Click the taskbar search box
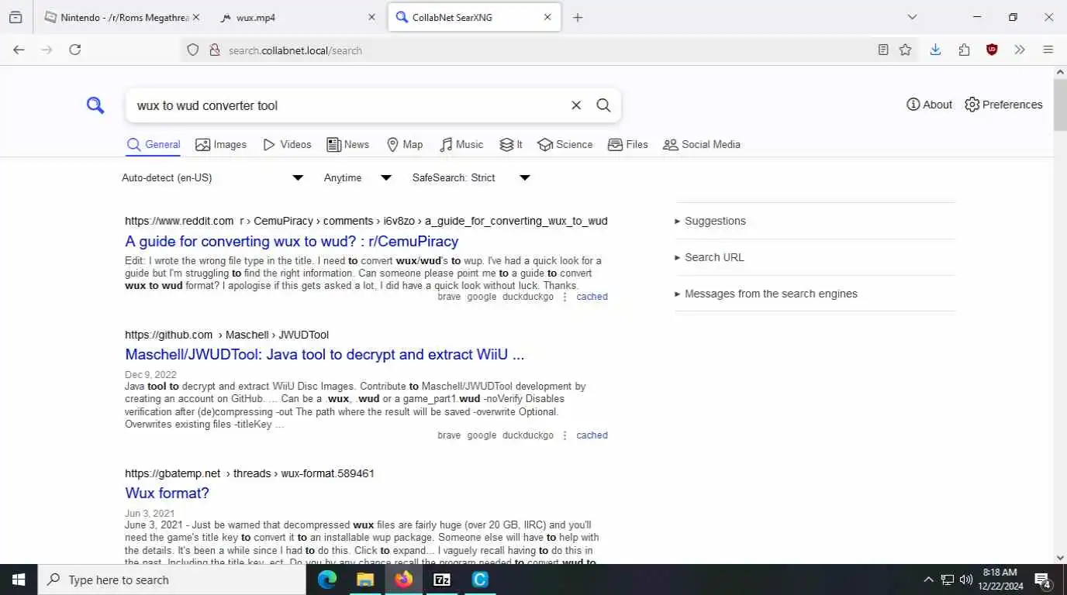1067x595 pixels. coord(171,580)
